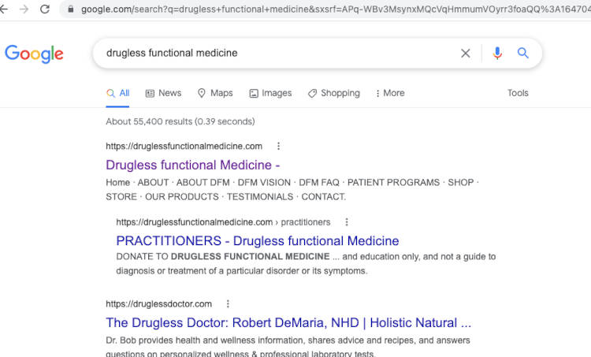Click the browser forward arrow
Viewport: 591px width, 357px height.
click(24, 9)
